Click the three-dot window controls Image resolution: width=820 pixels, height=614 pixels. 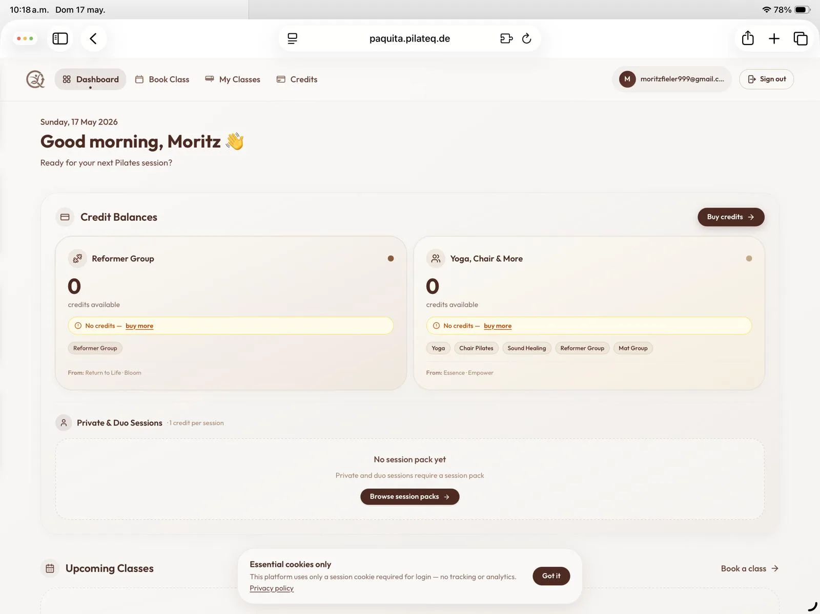pyautogui.click(x=25, y=38)
